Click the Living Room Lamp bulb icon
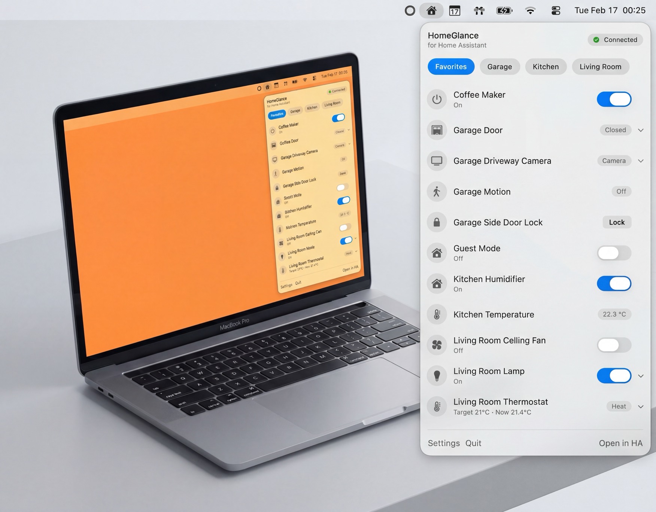 click(x=437, y=375)
